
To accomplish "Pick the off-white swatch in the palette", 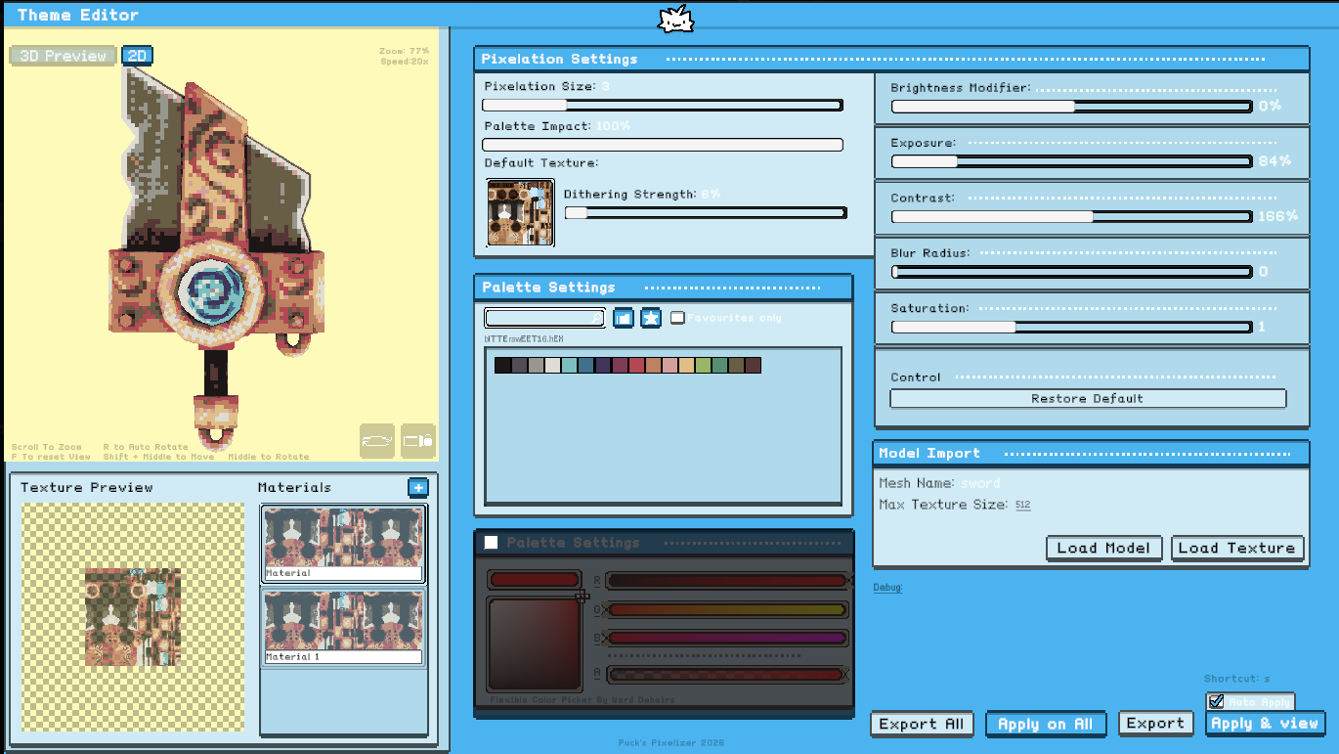I will (552, 365).
